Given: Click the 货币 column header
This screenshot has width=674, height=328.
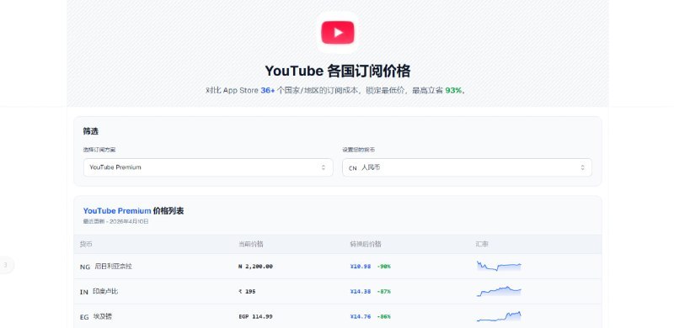Looking at the screenshot, I should pos(86,244).
